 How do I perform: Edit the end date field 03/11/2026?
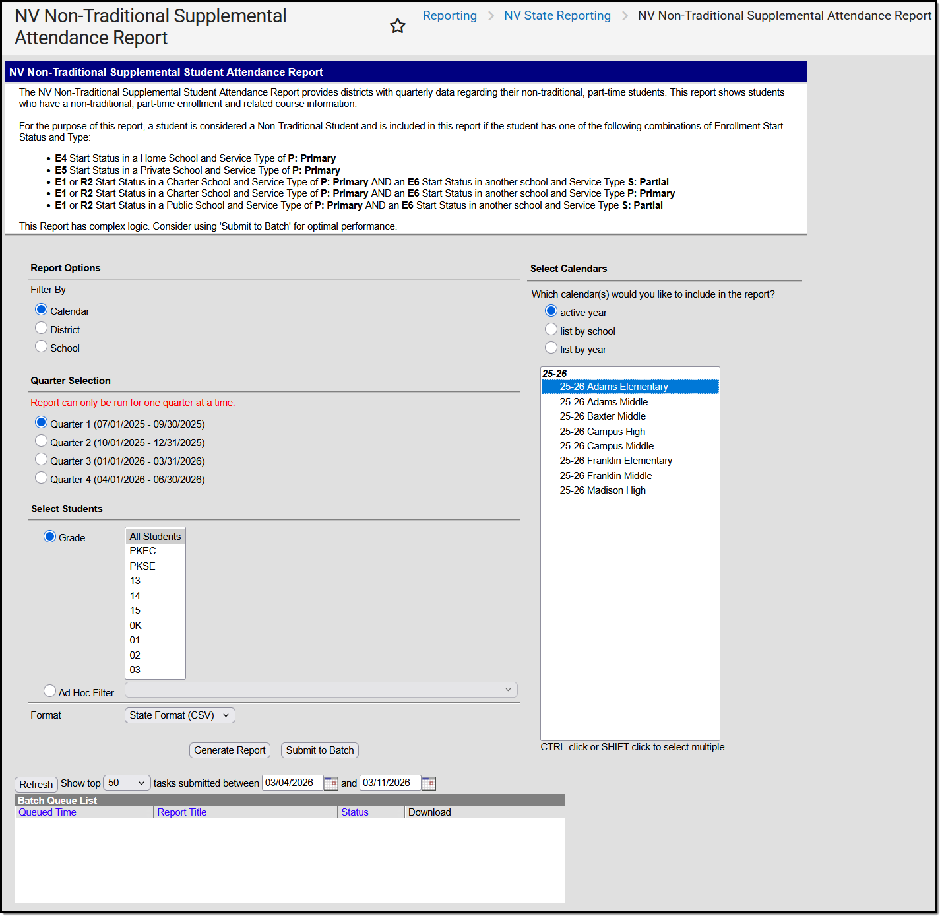[x=391, y=783]
